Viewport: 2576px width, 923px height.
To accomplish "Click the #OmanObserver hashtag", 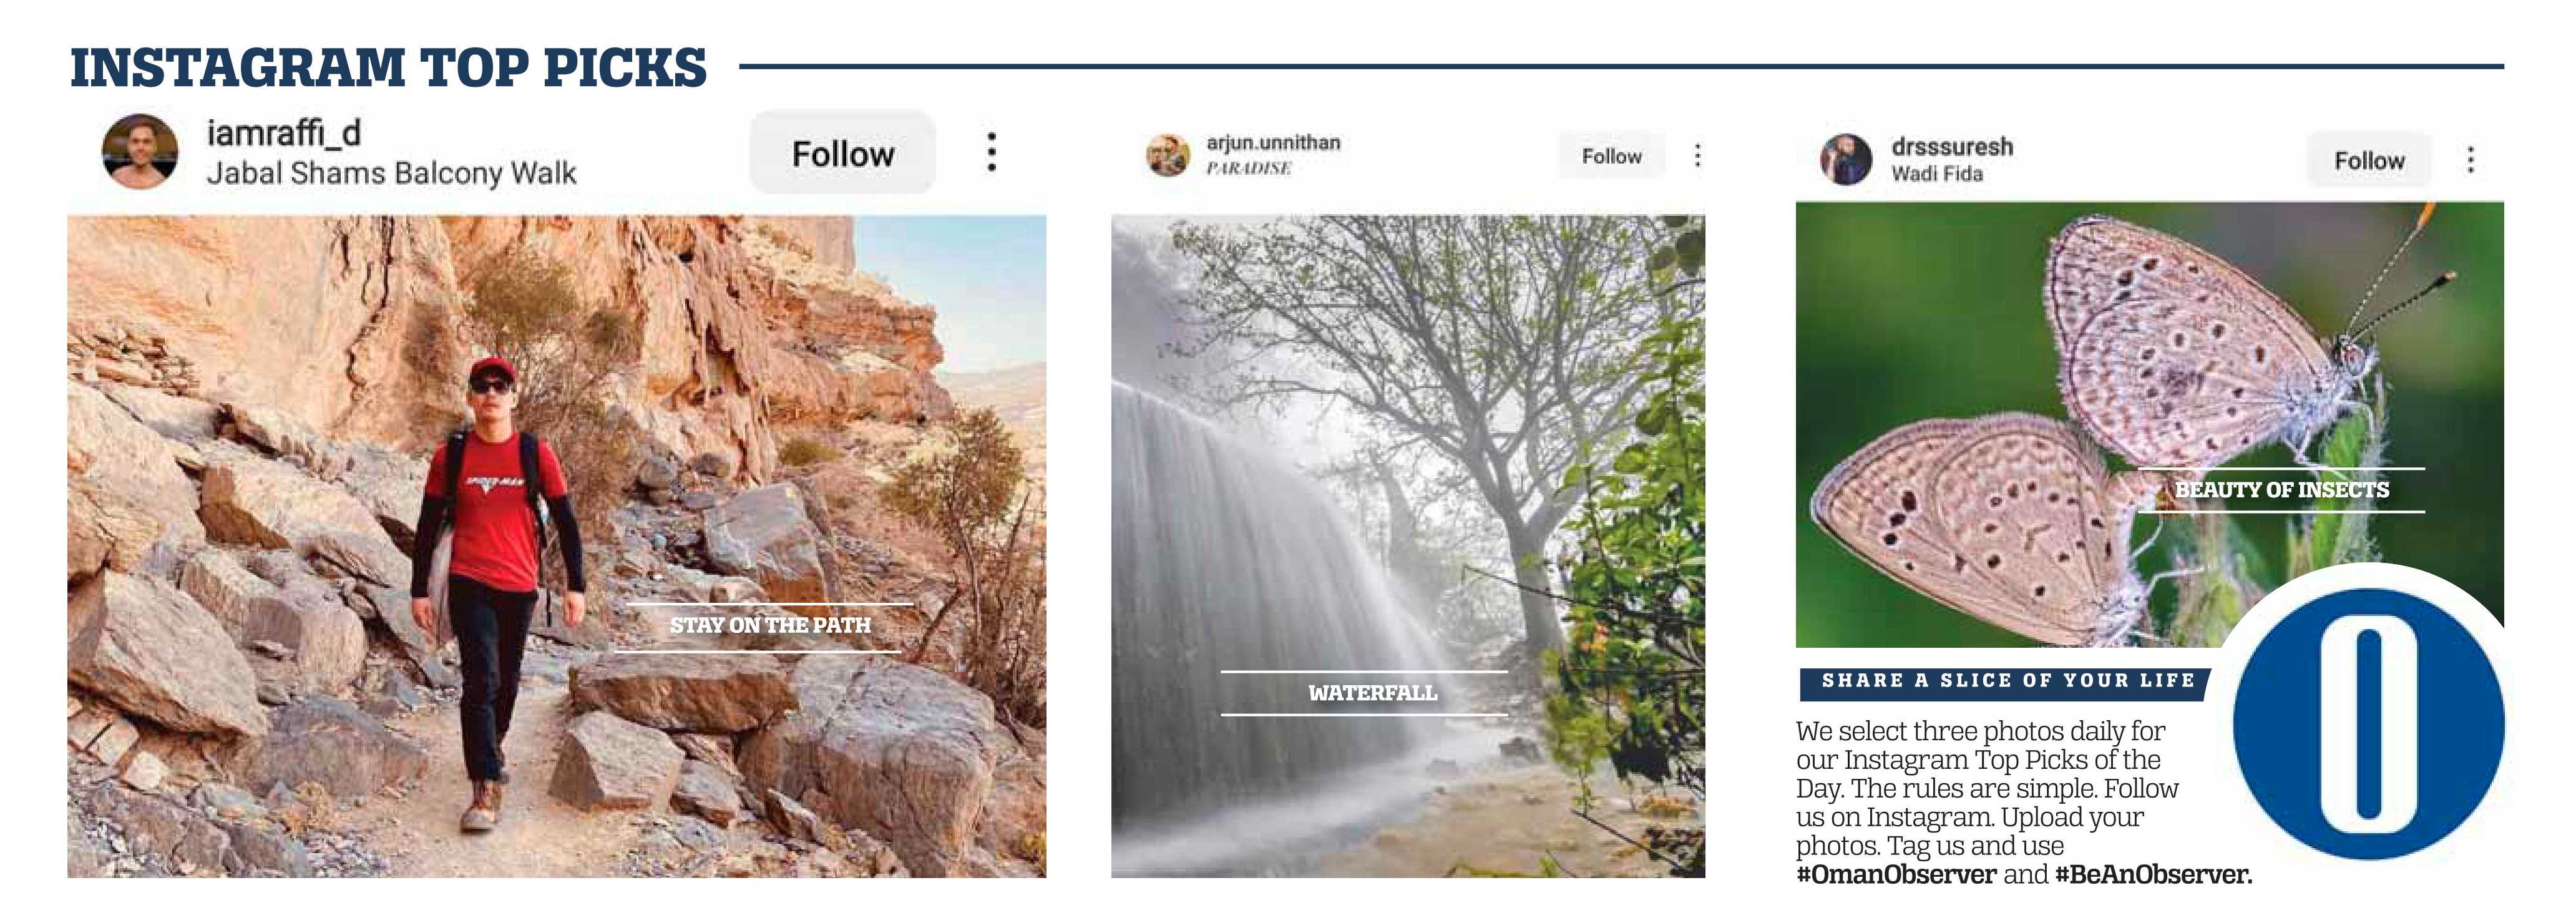I will 1896,875.
